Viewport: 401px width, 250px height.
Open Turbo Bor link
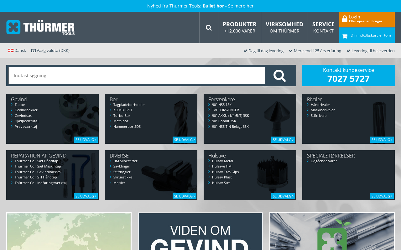pyautogui.click(x=122, y=116)
